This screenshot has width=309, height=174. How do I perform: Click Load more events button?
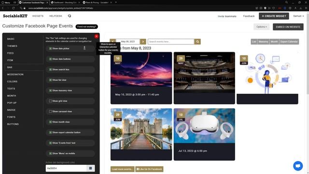tap(122, 169)
